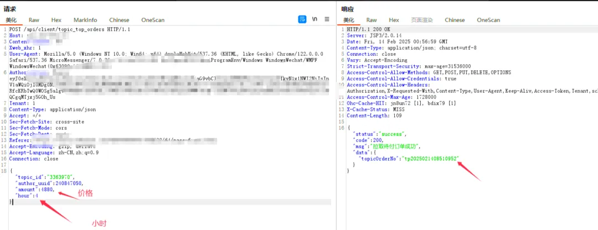Click the Access-Control-Allow-Methods header
Image resolution: width=598 pixels, height=230 pixels.
[x=429, y=72]
